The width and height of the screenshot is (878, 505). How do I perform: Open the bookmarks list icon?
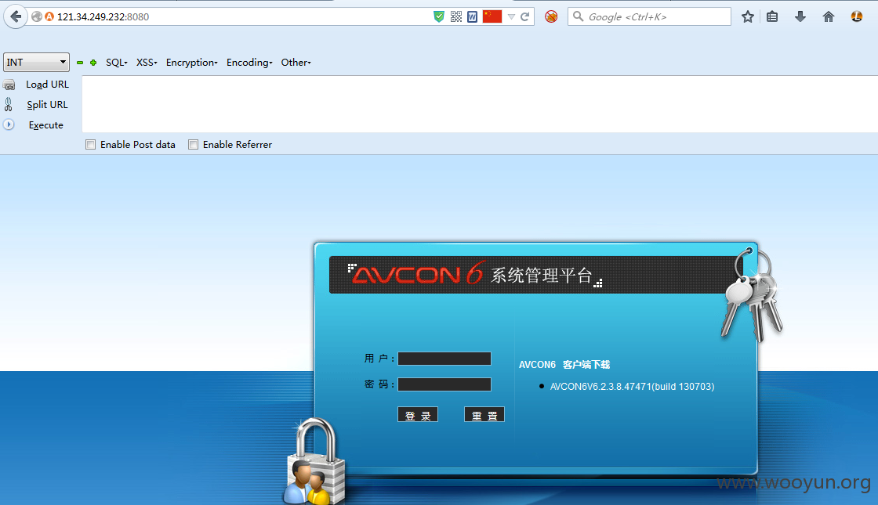coord(772,16)
